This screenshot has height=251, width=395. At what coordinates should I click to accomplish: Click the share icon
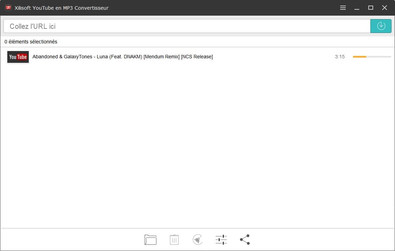245,240
